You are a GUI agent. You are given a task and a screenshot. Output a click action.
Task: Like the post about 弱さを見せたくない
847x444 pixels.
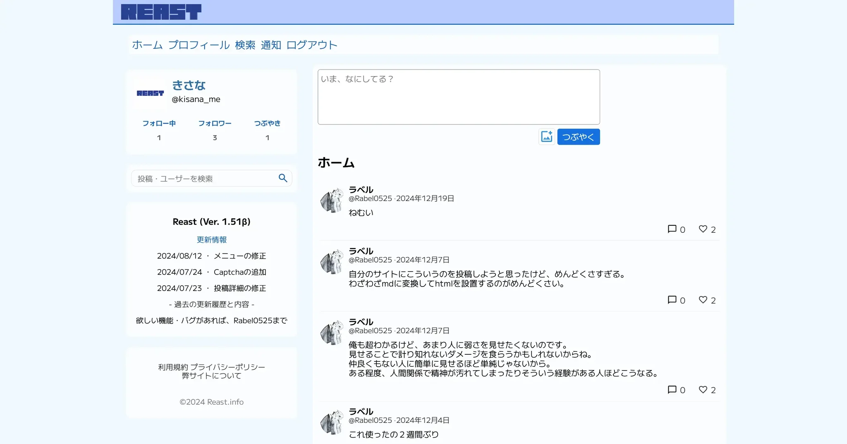pyautogui.click(x=703, y=389)
